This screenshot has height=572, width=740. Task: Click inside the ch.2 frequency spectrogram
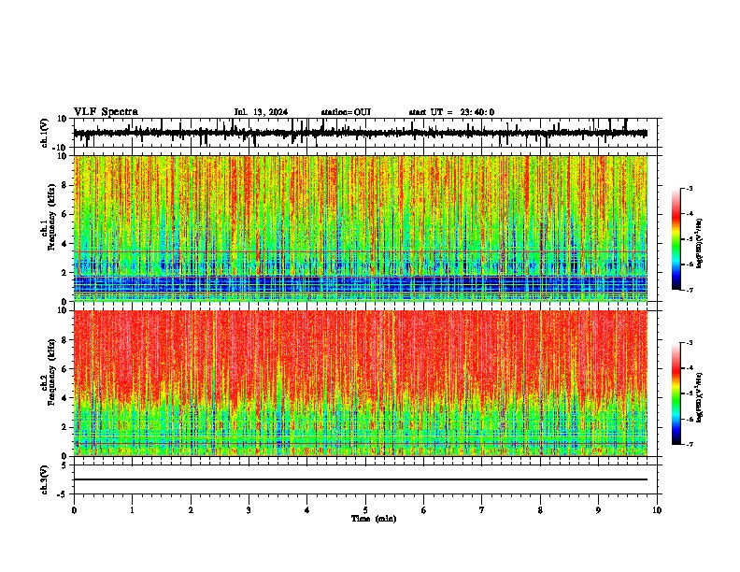tap(361, 383)
